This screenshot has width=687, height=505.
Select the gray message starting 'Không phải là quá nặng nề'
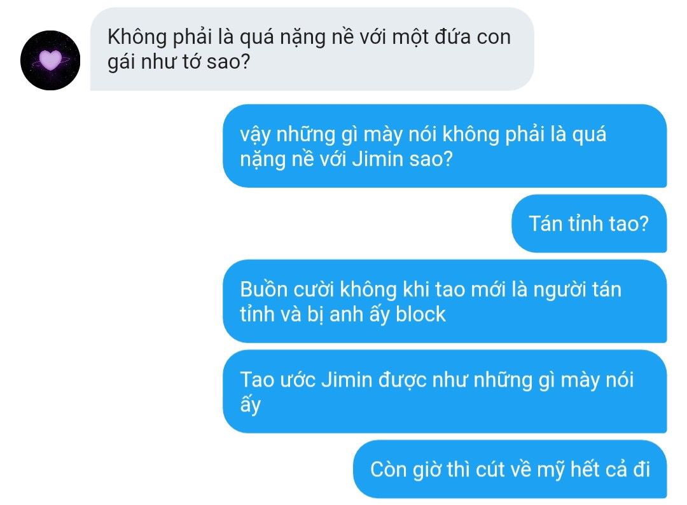click(x=312, y=49)
